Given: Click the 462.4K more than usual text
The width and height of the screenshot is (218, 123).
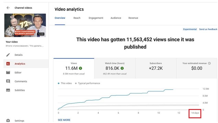Looking at the screenshot, I should click(x=115, y=74).
